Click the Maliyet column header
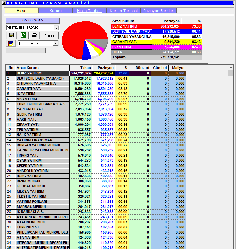 coord(178,68)
